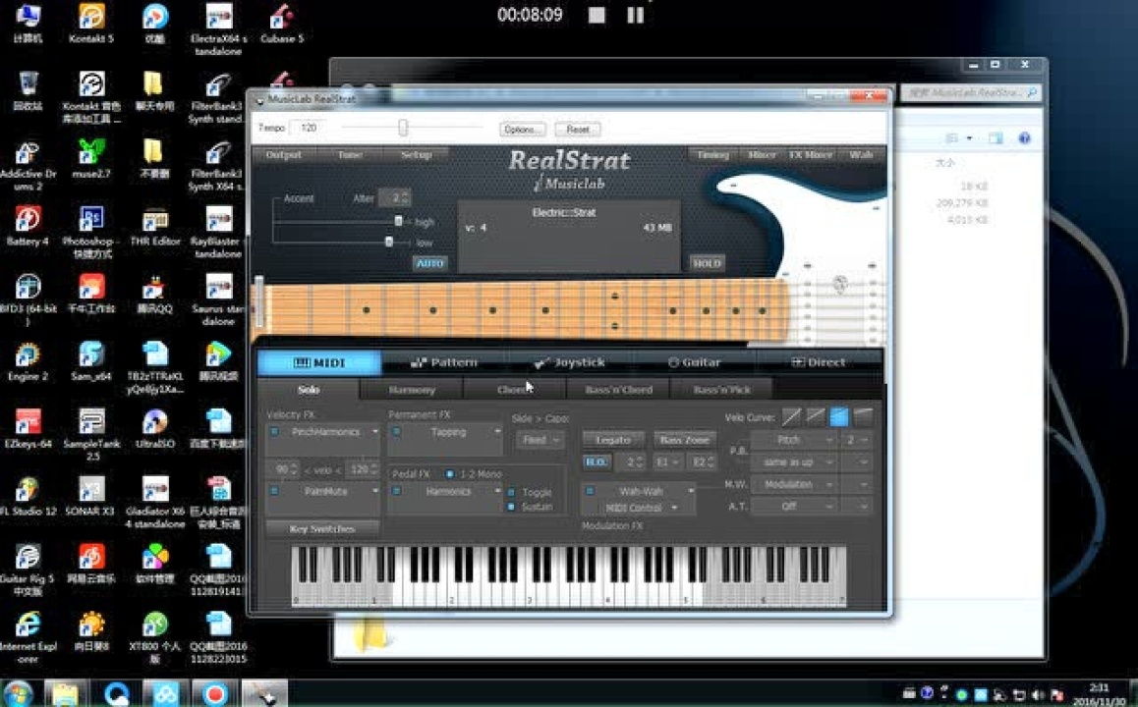Screen dimensions: 1138x707
Task: Toggle the H.O. button
Action: click(x=597, y=462)
